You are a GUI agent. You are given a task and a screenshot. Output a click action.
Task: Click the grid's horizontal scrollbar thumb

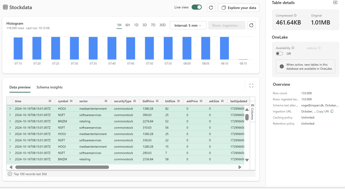coord(62,167)
